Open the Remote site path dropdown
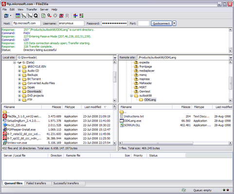The image size is (234, 194). tap(231, 57)
